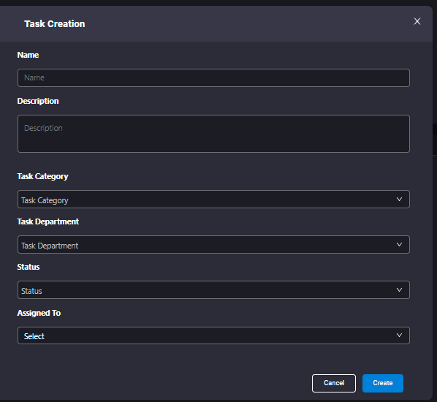Image resolution: width=437 pixels, height=402 pixels.
Task: Open the Task Category combo box
Action: 213,200
